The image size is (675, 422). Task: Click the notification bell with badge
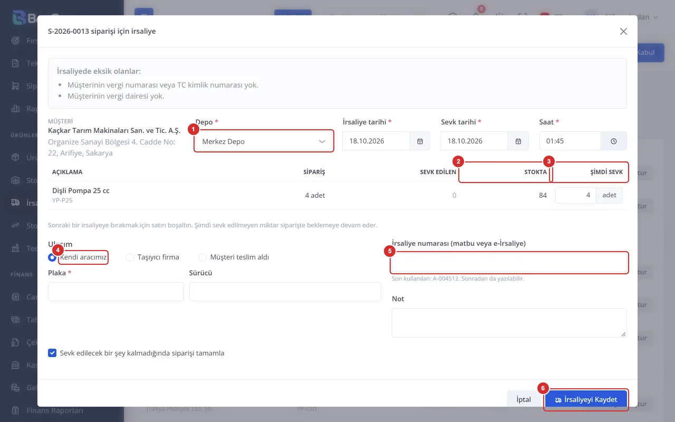coord(476,17)
